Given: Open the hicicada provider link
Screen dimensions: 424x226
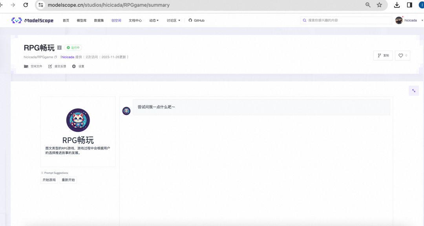Looking at the screenshot, I should pos(68,56).
